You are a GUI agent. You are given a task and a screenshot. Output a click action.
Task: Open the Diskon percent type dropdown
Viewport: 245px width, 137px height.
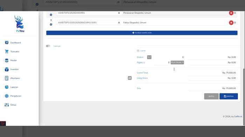(149, 57)
